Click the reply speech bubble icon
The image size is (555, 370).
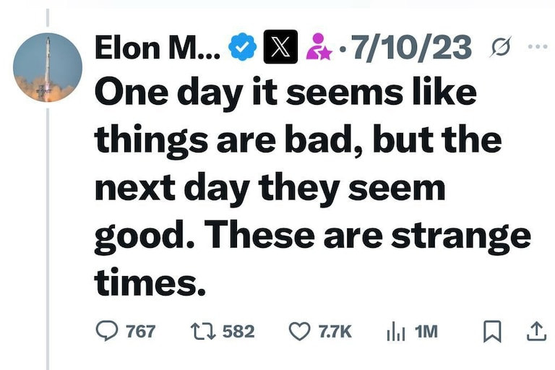(106, 331)
